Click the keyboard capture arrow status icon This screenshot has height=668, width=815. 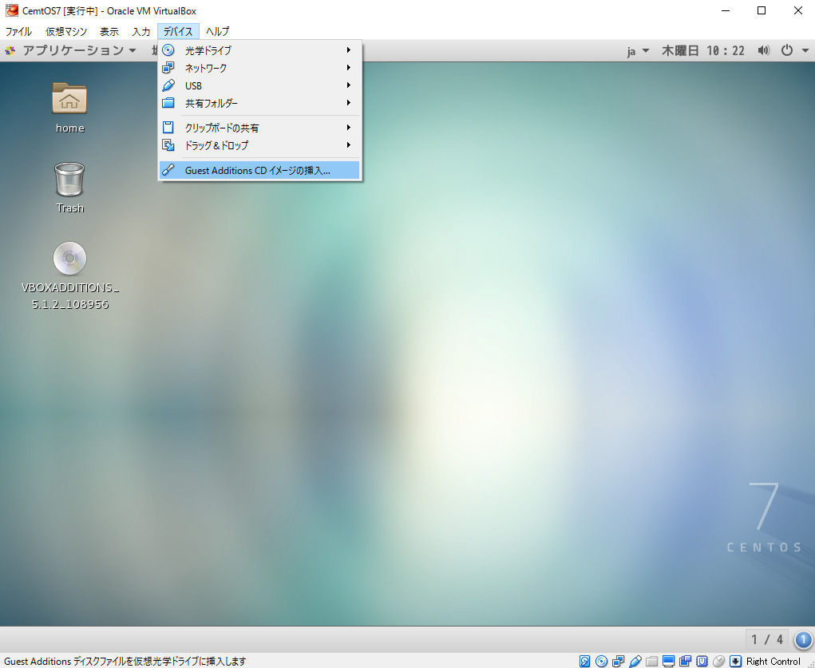point(735,662)
